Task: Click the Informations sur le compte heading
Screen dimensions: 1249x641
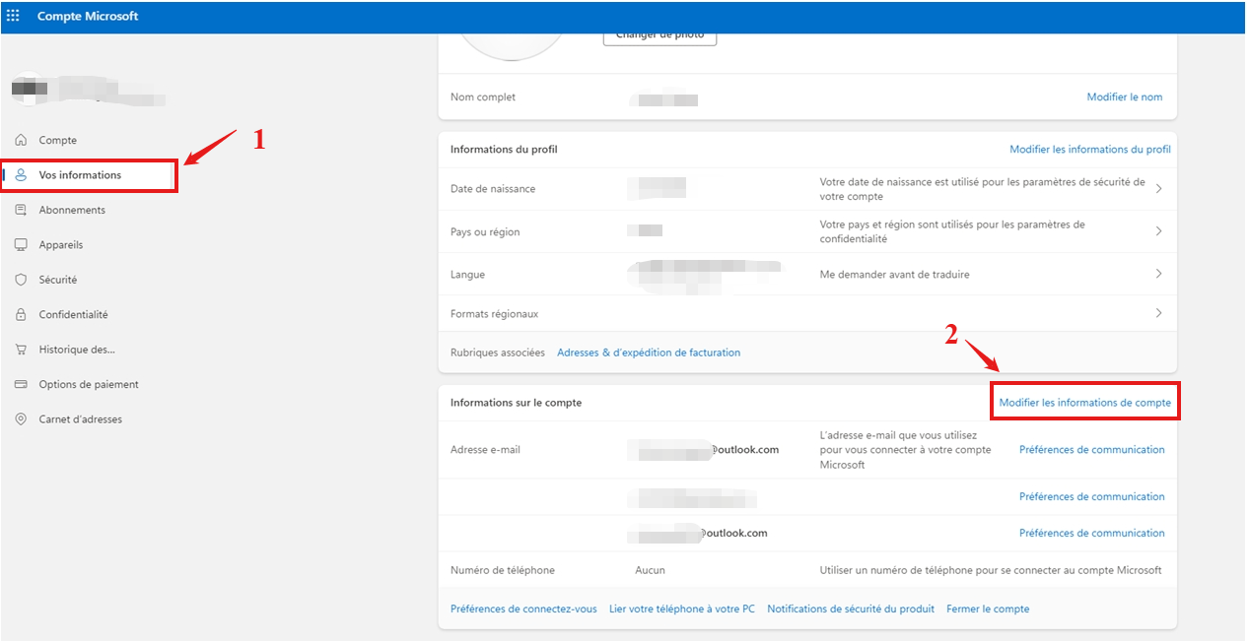Action: tap(516, 403)
